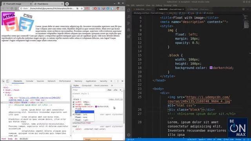
Task: Open VS Code Source Control icon
Action: (x=129, y=23)
